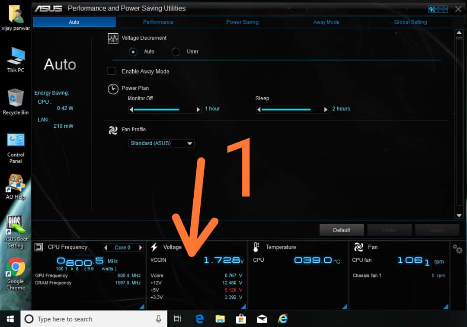Click the Vcore 0.767 V reading
The width and height of the screenshot is (467, 327).
click(x=233, y=276)
